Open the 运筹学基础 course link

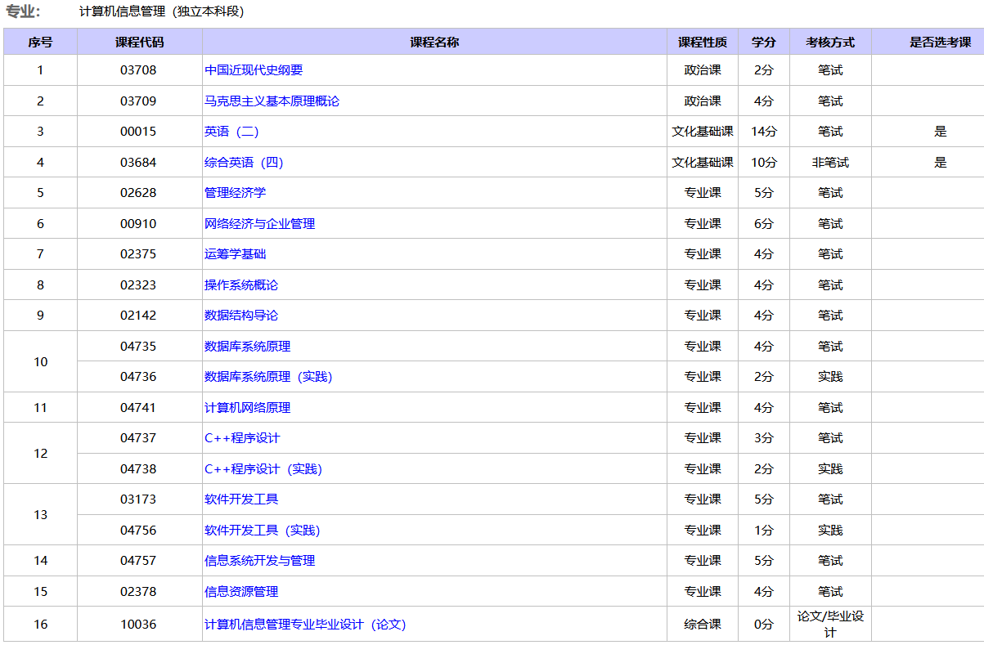(x=235, y=254)
